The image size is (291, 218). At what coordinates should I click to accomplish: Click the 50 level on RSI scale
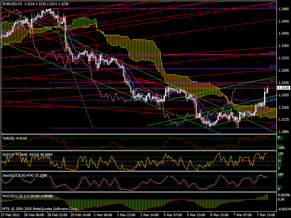coord(280,161)
